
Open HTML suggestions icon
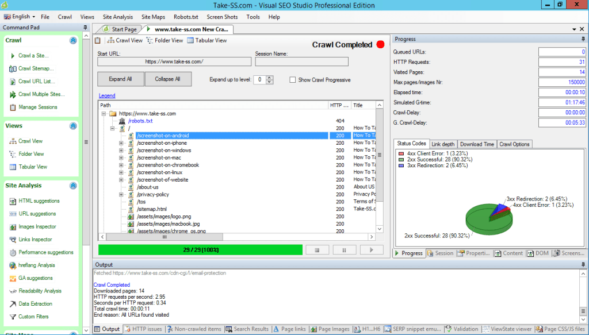click(13, 201)
